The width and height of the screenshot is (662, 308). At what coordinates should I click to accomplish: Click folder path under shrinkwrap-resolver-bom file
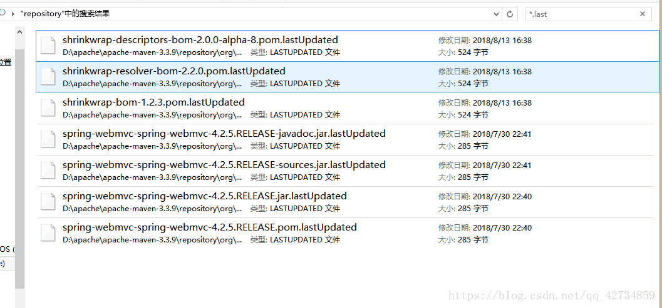click(x=152, y=84)
